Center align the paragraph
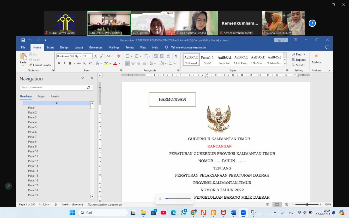 coord(133,63)
